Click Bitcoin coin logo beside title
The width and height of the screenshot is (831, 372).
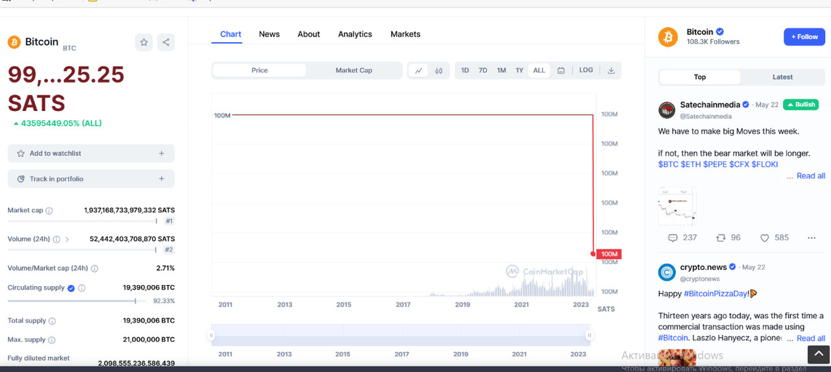click(x=14, y=42)
